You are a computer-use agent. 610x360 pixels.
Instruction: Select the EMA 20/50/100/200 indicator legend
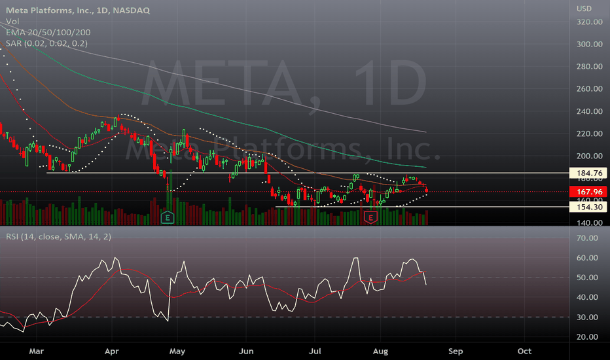(x=48, y=32)
